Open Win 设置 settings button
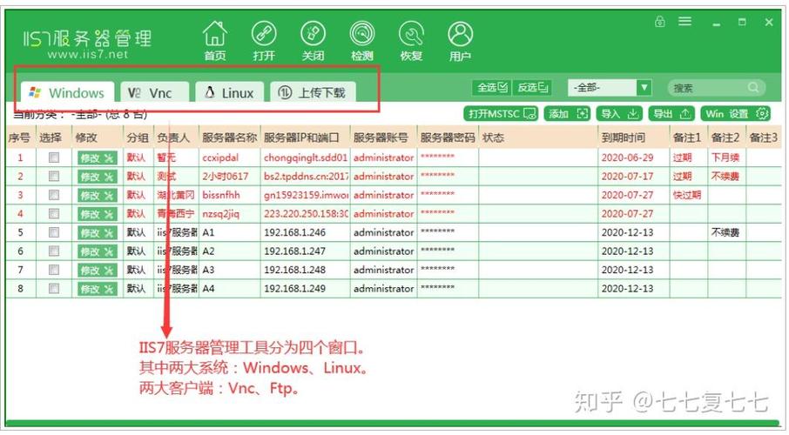789x435 pixels. (x=736, y=114)
